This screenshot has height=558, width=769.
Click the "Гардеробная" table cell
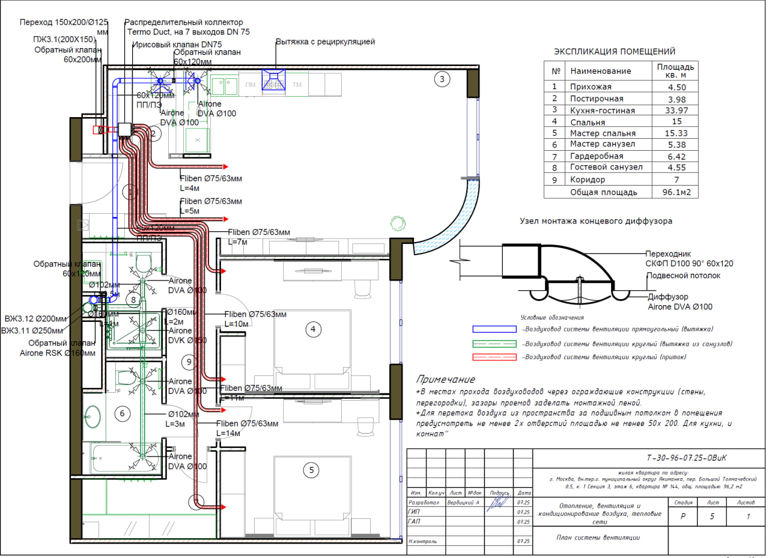tap(597, 156)
